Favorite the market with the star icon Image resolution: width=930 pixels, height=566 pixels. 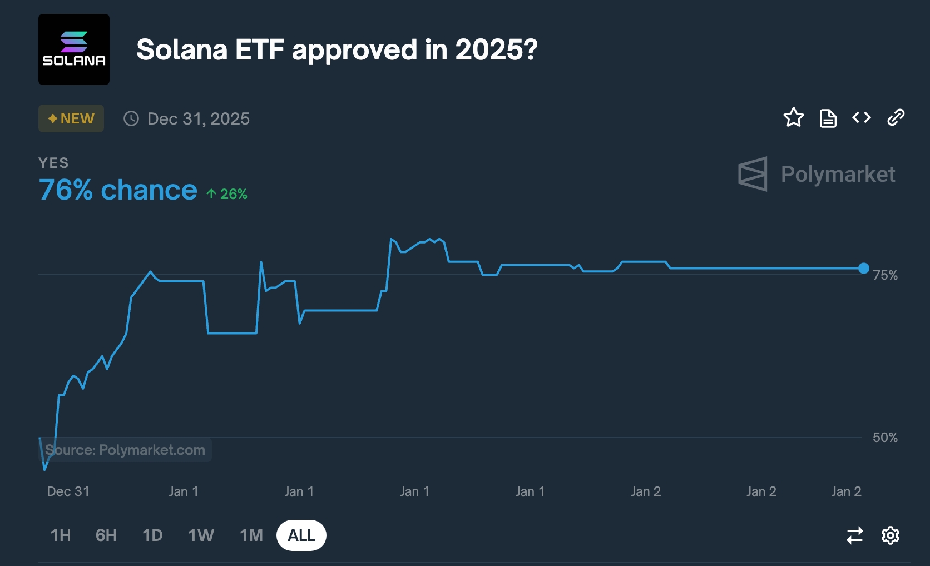coord(794,118)
